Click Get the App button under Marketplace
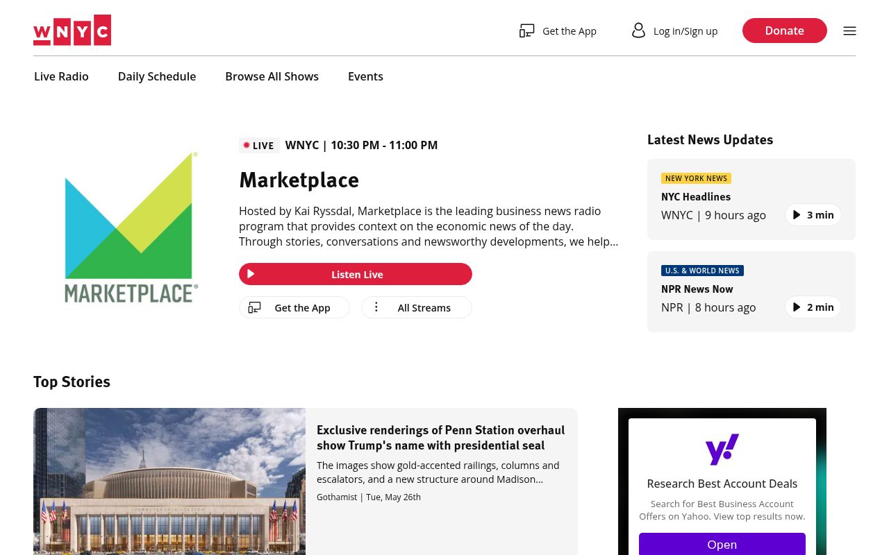The width and height of the screenshot is (889, 555). (x=294, y=307)
